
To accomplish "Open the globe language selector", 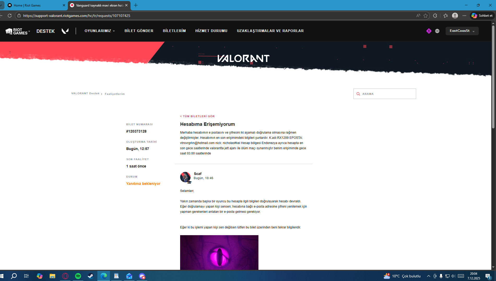I will (x=437, y=31).
